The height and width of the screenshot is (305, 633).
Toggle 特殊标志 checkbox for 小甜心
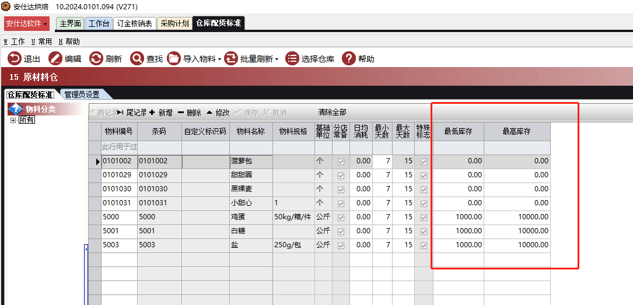424,204
